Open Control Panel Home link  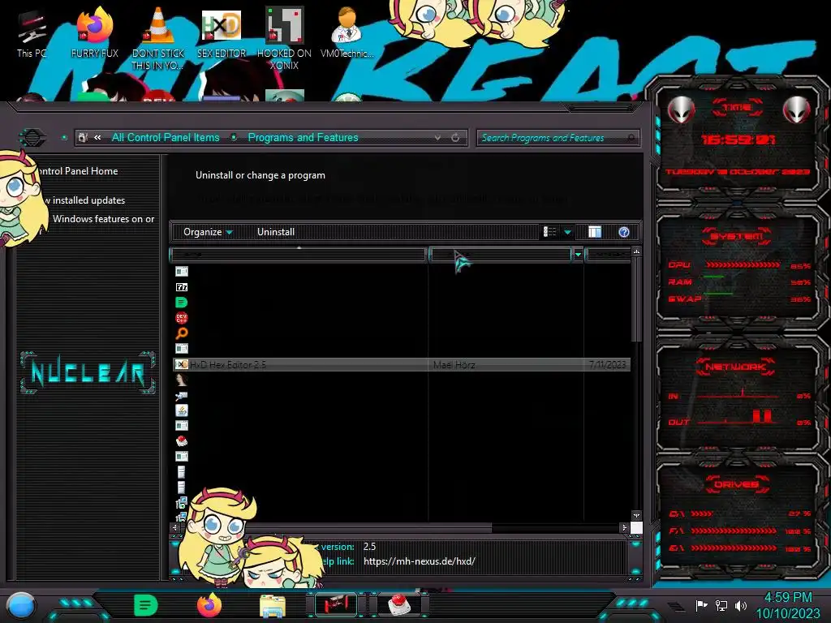tap(78, 171)
